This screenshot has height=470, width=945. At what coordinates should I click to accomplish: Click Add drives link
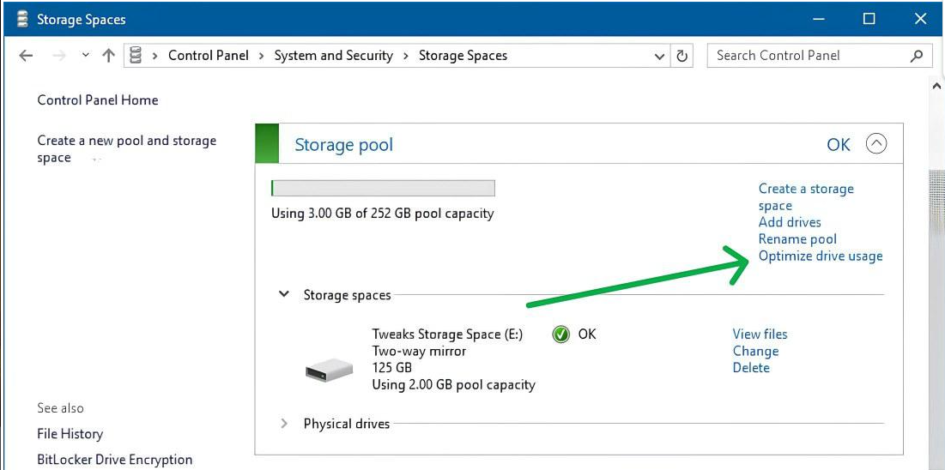point(789,222)
